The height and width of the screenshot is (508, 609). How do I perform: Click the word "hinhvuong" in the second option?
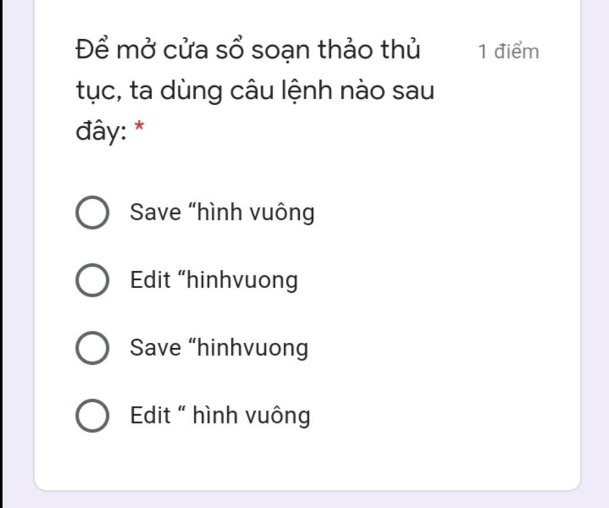click(x=243, y=280)
